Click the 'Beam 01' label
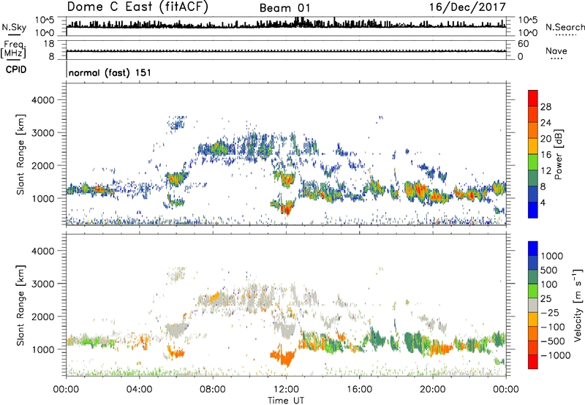The width and height of the screenshot is (585, 405). [284, 8]
